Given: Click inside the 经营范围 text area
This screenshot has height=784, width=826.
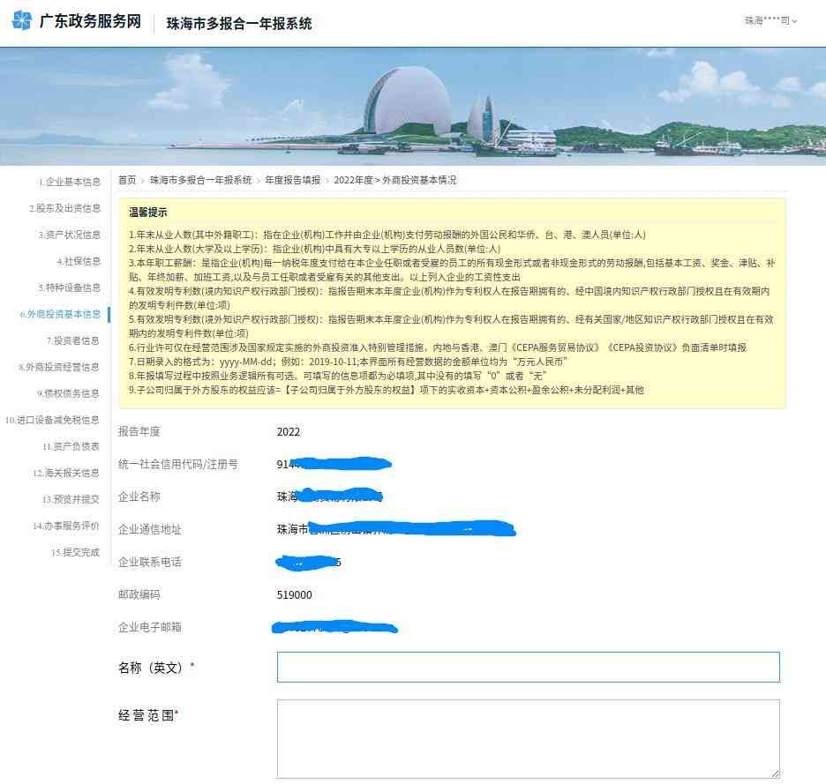Looking at the screenshot, I should tap(528, 739).
